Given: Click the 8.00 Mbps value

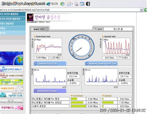Looking at the screenshot, I should click(x=93, y=102).
